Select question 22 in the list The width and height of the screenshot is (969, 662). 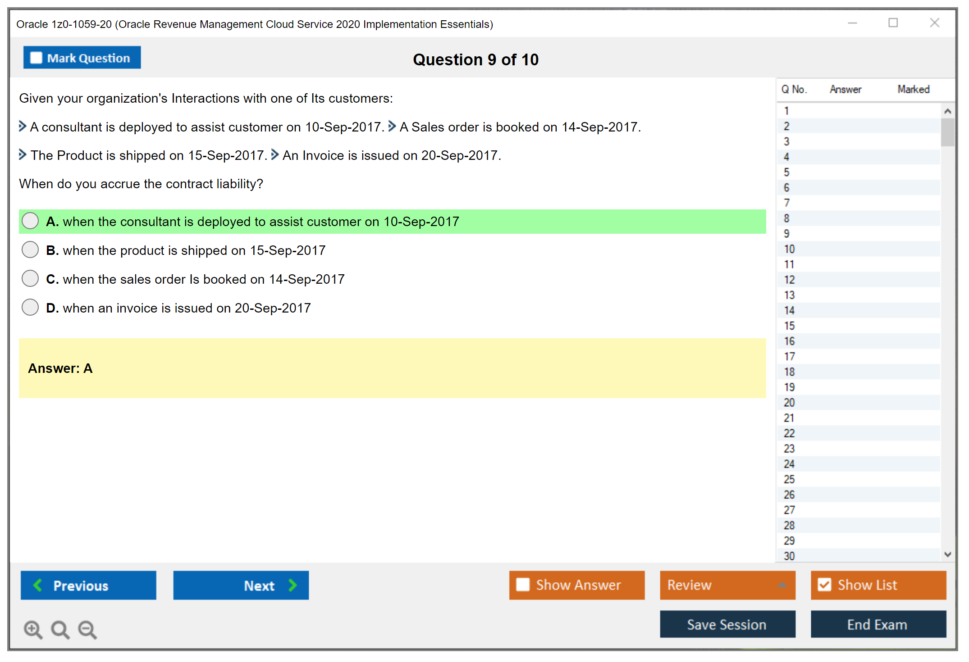(x=789, y=433)
